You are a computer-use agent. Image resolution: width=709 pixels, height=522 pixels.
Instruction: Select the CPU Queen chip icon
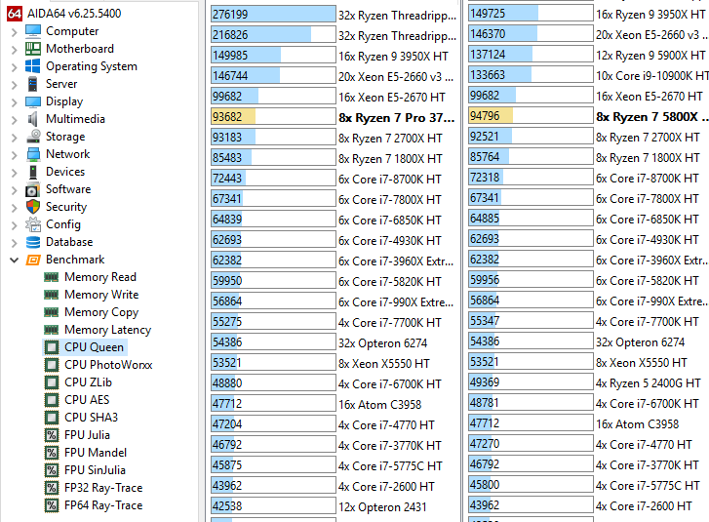pyautogui.click(x=52, y=347)
